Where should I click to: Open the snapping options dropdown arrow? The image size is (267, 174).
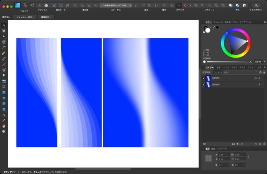click(x=190, y=5)
